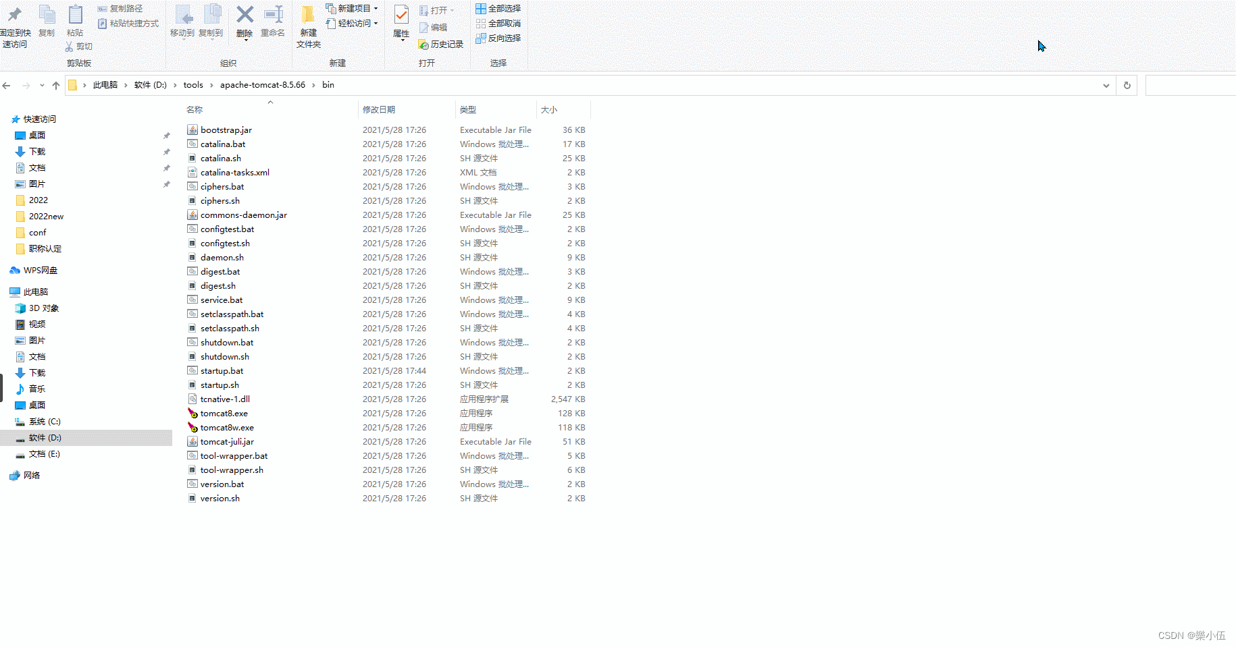1236x647 pixels.
Task: Open 职称认定 folder in sidebar
Action: click(45, 249)
